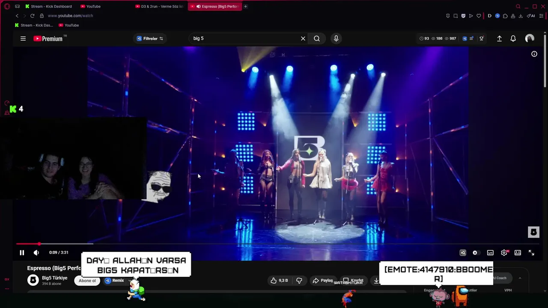Open the extensions puzzle cube icon

click(505, 16)
